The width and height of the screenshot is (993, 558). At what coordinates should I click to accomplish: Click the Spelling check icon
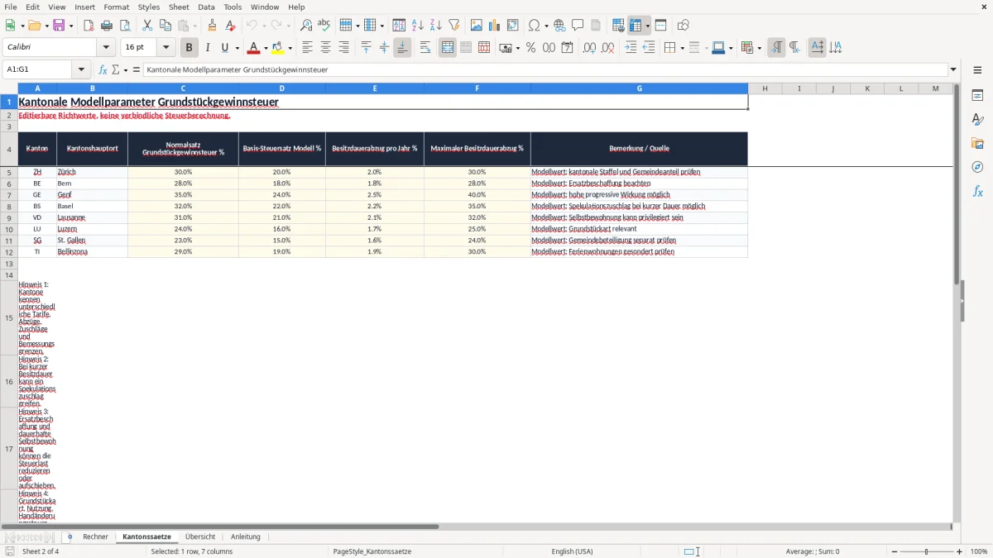pyautogui.click(x=324, y=26)
